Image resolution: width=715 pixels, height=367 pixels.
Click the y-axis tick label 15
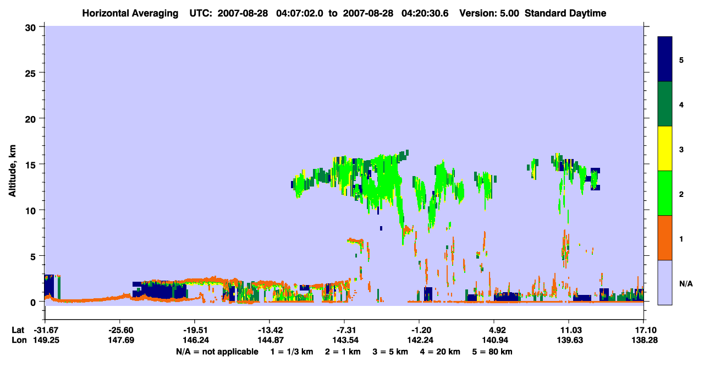click(32, 164)
